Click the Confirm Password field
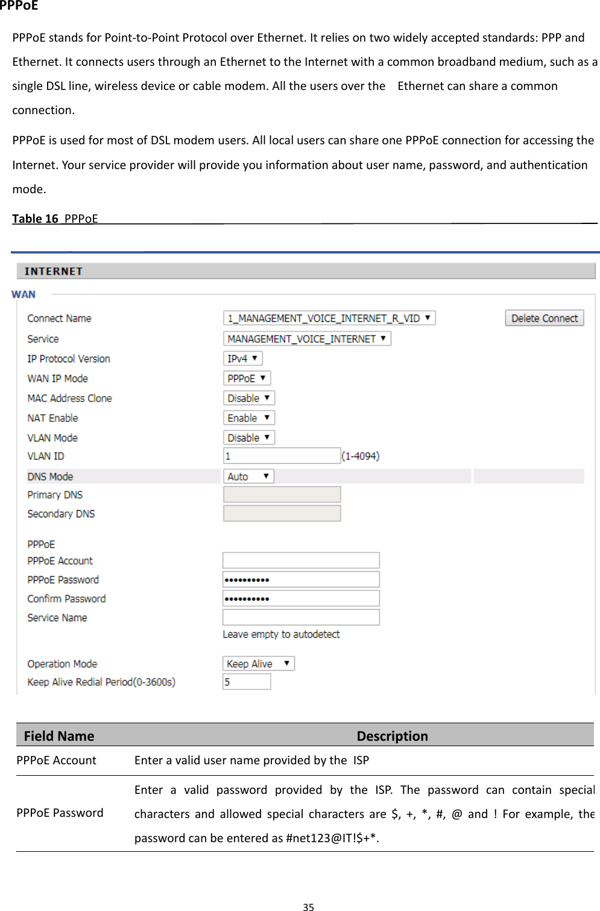This screenshot has height=911, width=600. click(300, 598)
